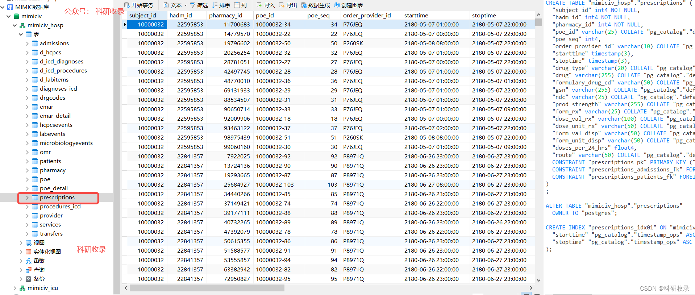The width and height of the screenshot is (695, 295).
Task: Click the MIMIC数据库 connection node
Action: [32, 7]
